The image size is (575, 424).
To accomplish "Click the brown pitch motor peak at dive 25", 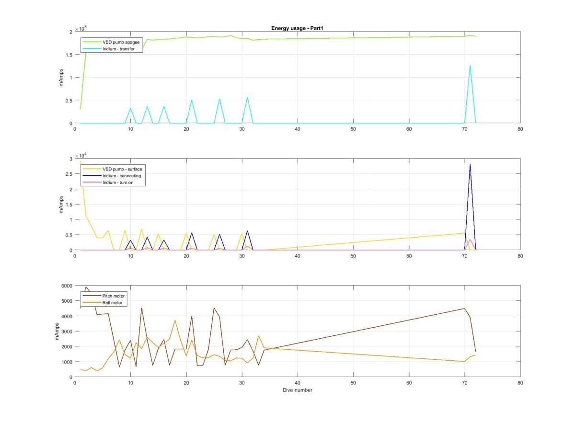I will [214, 308].
